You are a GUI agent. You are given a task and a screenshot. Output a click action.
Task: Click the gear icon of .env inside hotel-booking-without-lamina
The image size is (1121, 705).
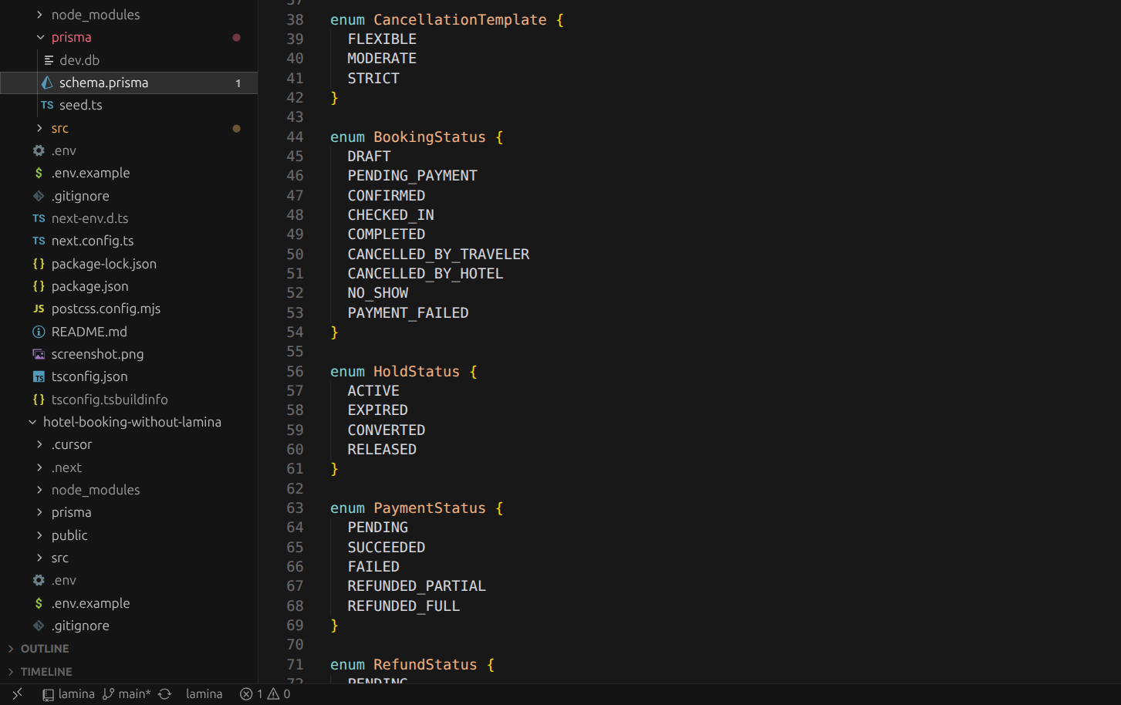point(39,580)
